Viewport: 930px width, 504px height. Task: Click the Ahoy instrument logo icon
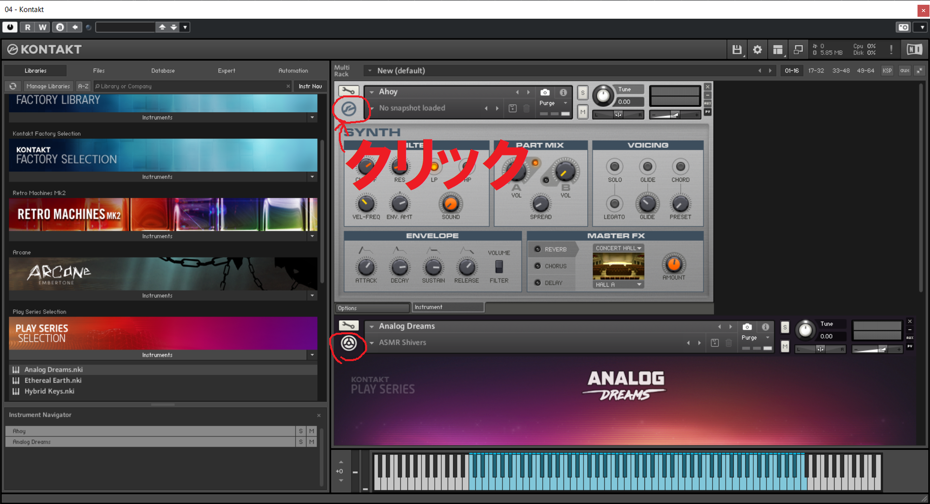(x=349, y=108)
